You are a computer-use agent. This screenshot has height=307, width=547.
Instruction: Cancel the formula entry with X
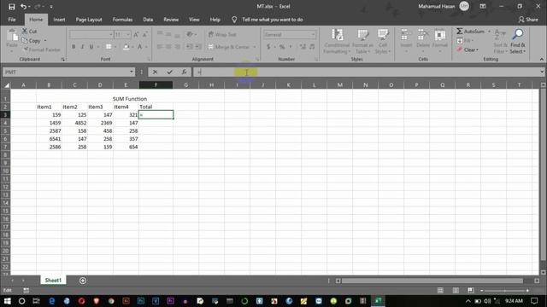point(155,72)
